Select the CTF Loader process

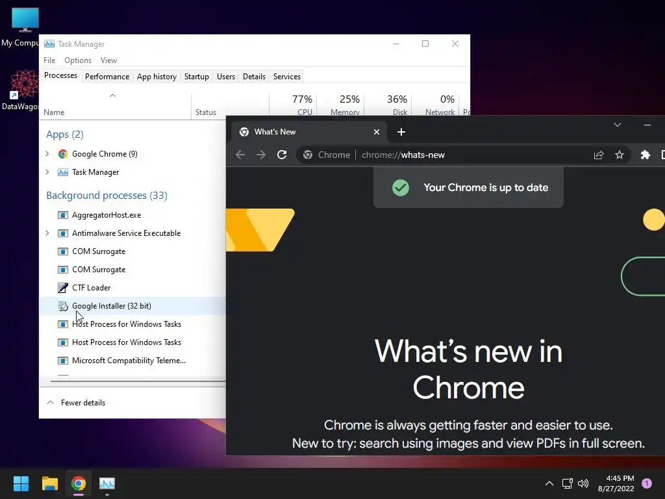(x=132, y=288)
